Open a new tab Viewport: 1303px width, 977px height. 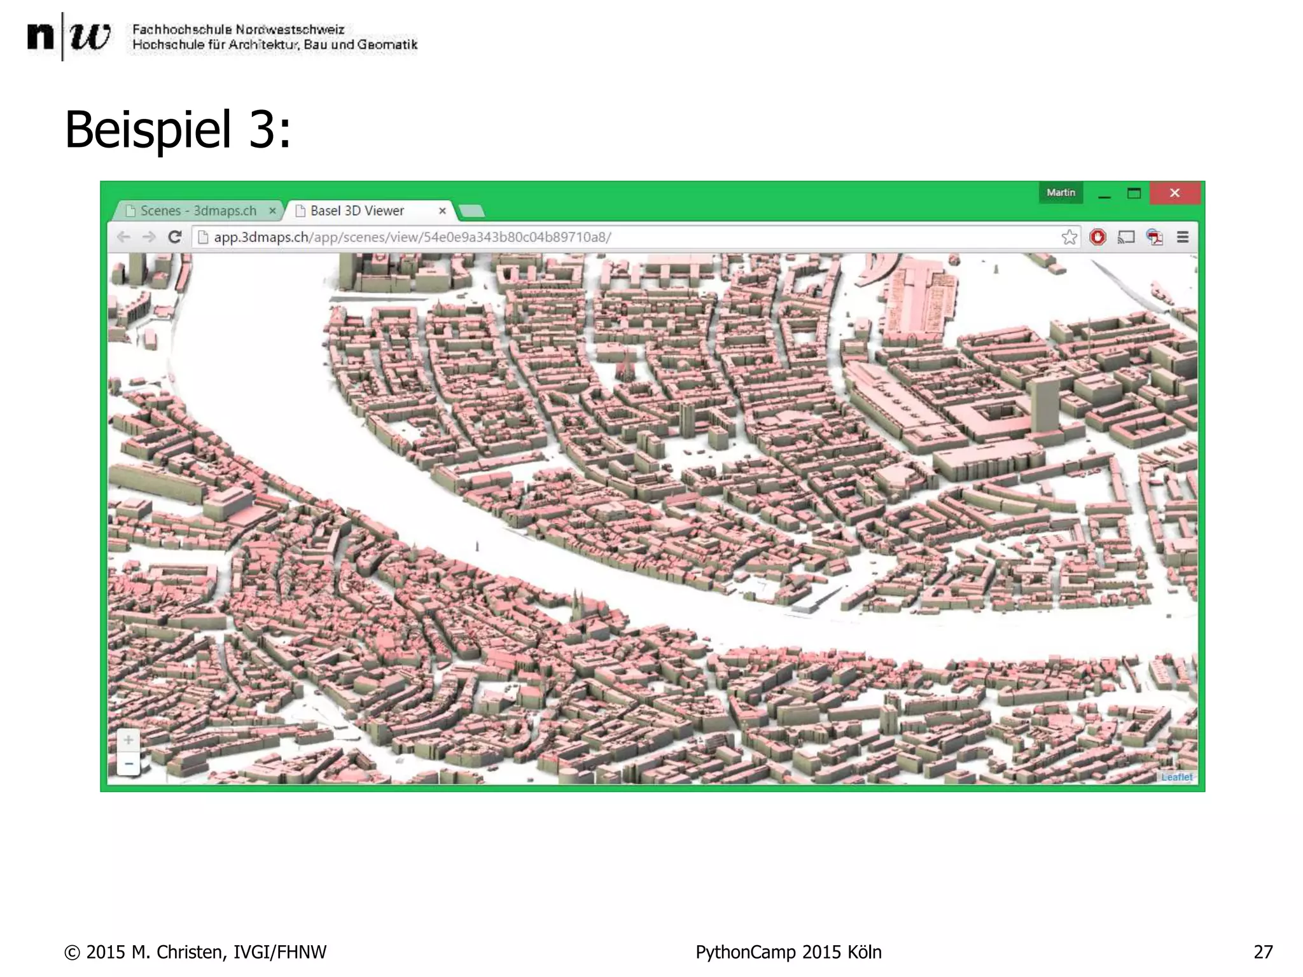471,211
